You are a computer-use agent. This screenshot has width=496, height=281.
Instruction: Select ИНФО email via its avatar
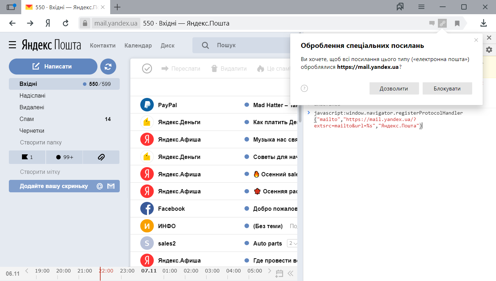pos(147,226)
